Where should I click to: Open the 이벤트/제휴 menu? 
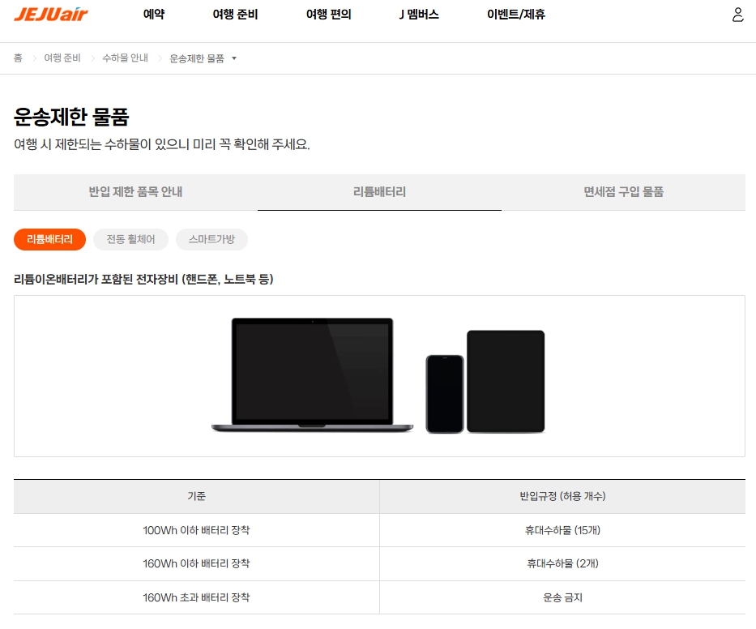[516, 15]
